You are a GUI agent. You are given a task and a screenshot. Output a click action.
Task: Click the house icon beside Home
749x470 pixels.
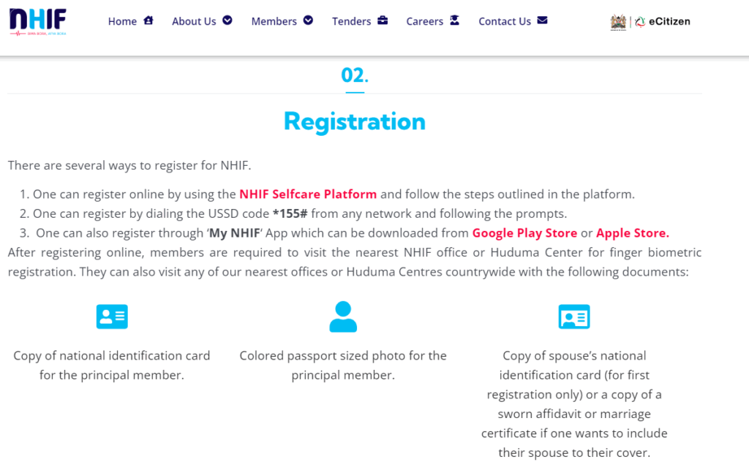click(x=148, y=20)
